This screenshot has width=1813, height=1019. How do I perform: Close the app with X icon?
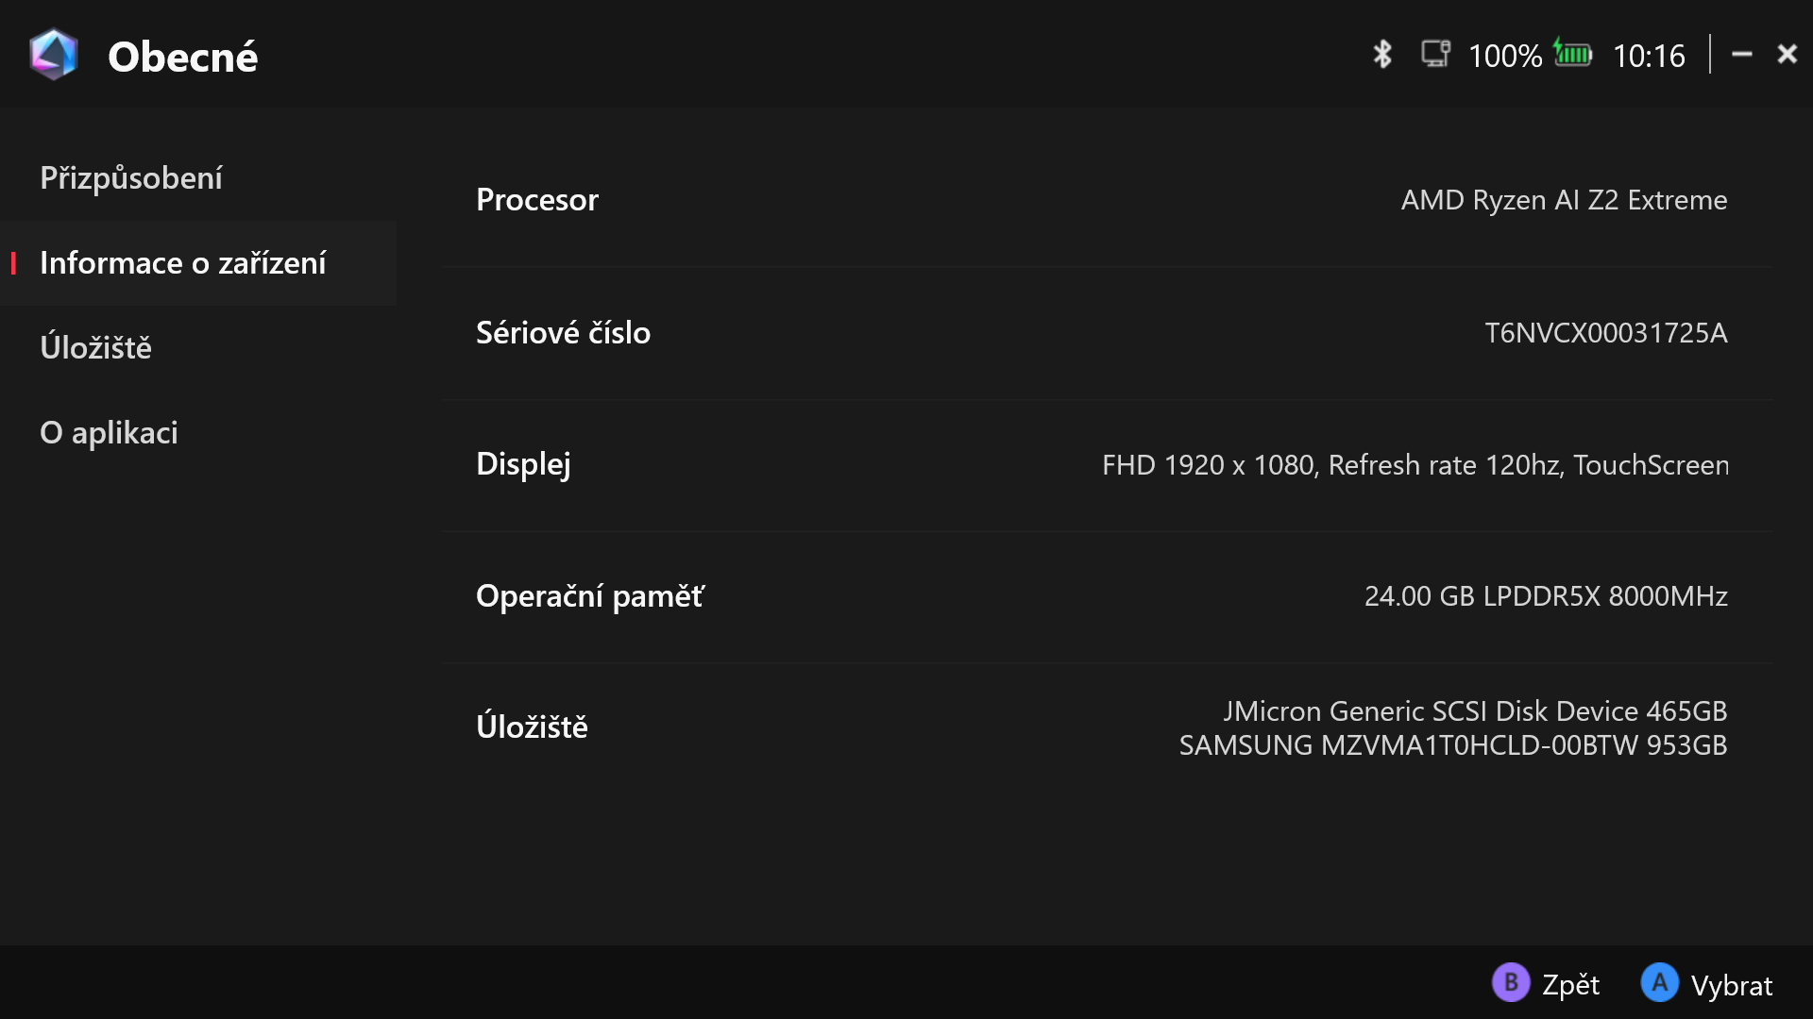point(1787,55)
